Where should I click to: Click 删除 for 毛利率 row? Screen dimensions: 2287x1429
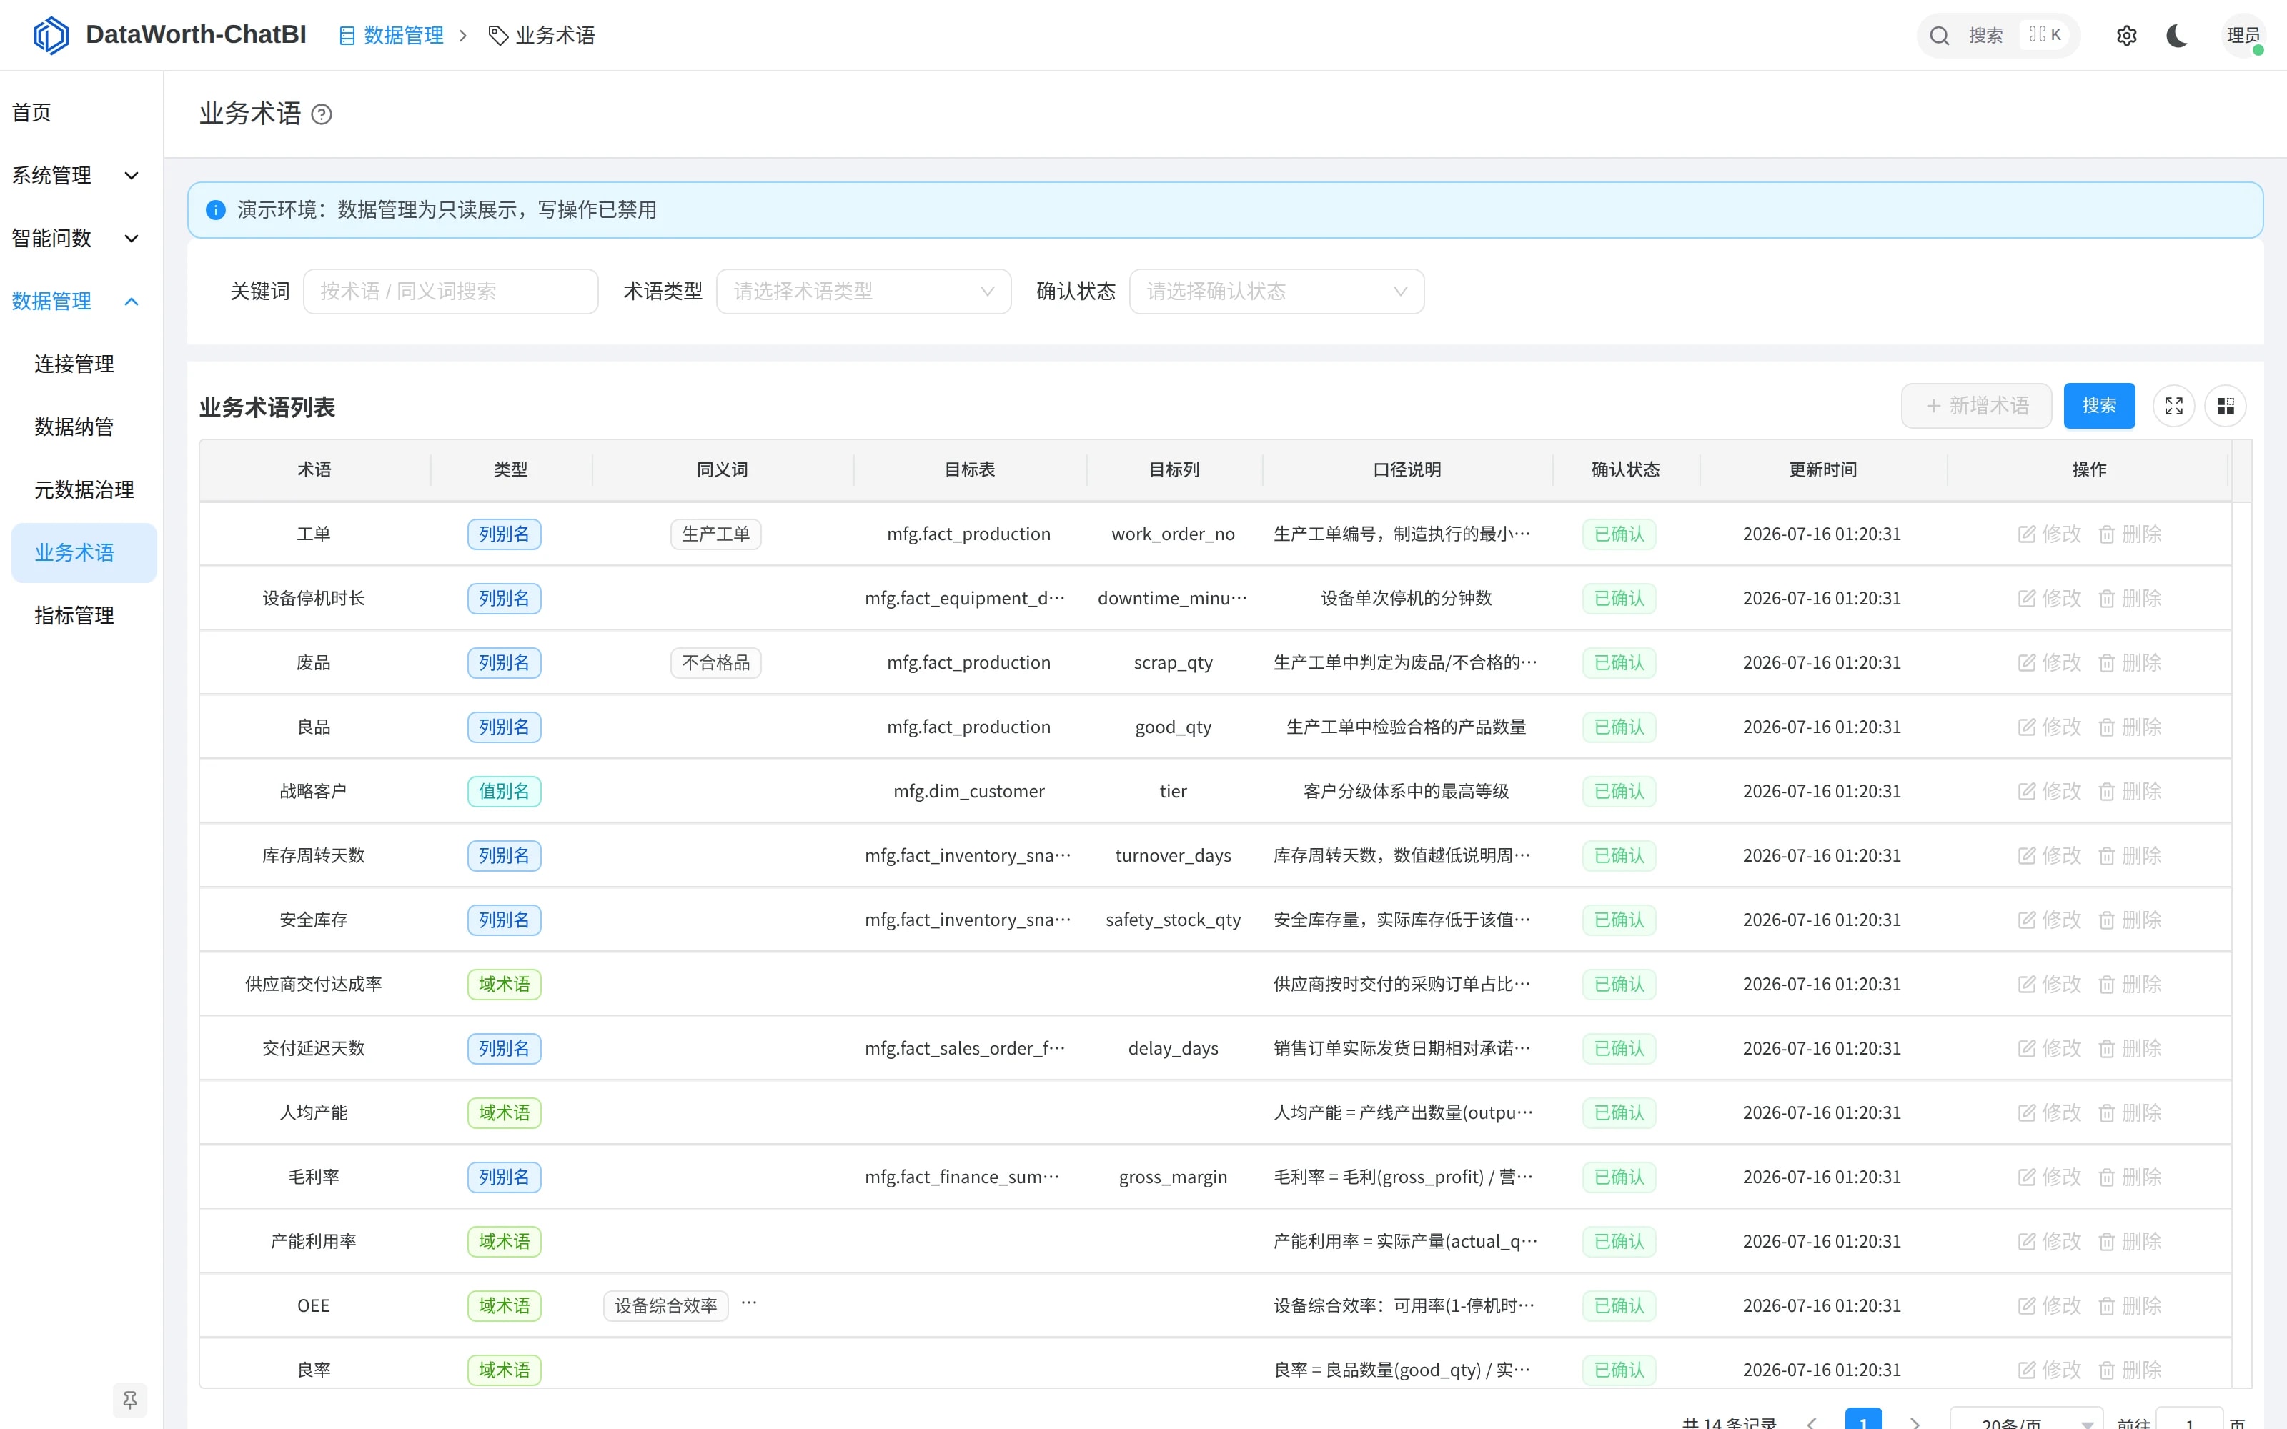point(2130,1177)
